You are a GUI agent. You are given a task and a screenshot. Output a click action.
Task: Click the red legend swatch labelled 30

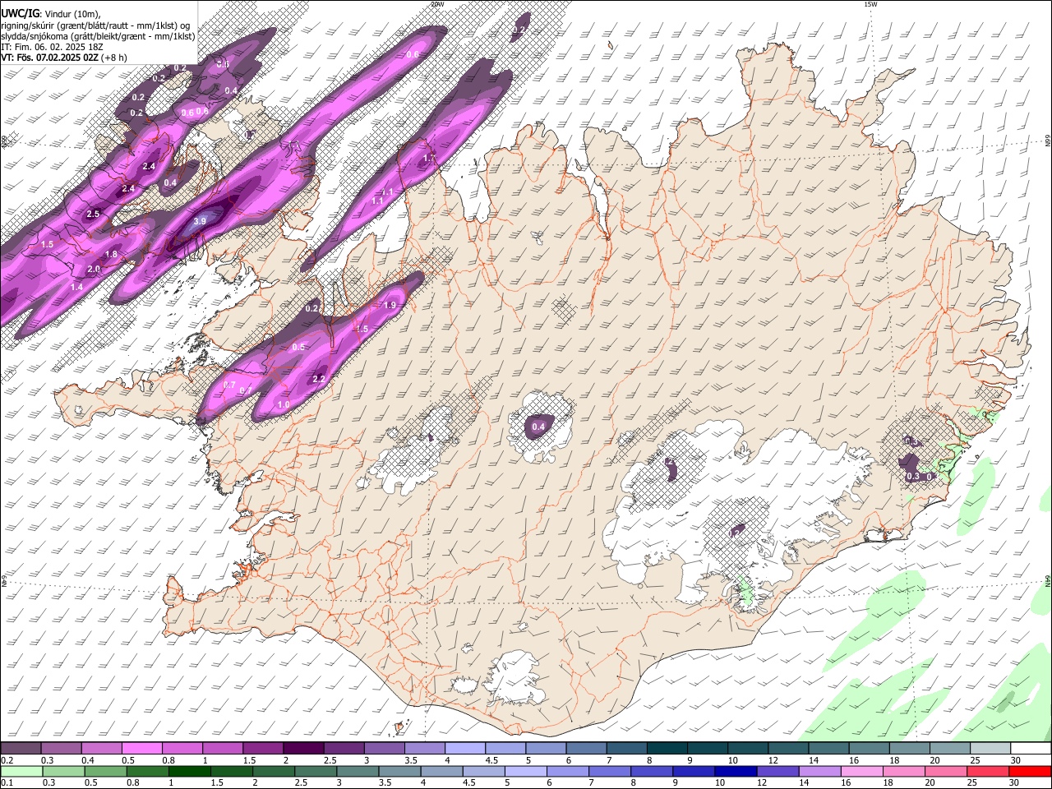tap(1031, 772)
